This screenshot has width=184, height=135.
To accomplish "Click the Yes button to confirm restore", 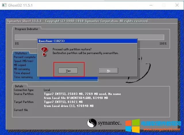I will coord(68,71).
